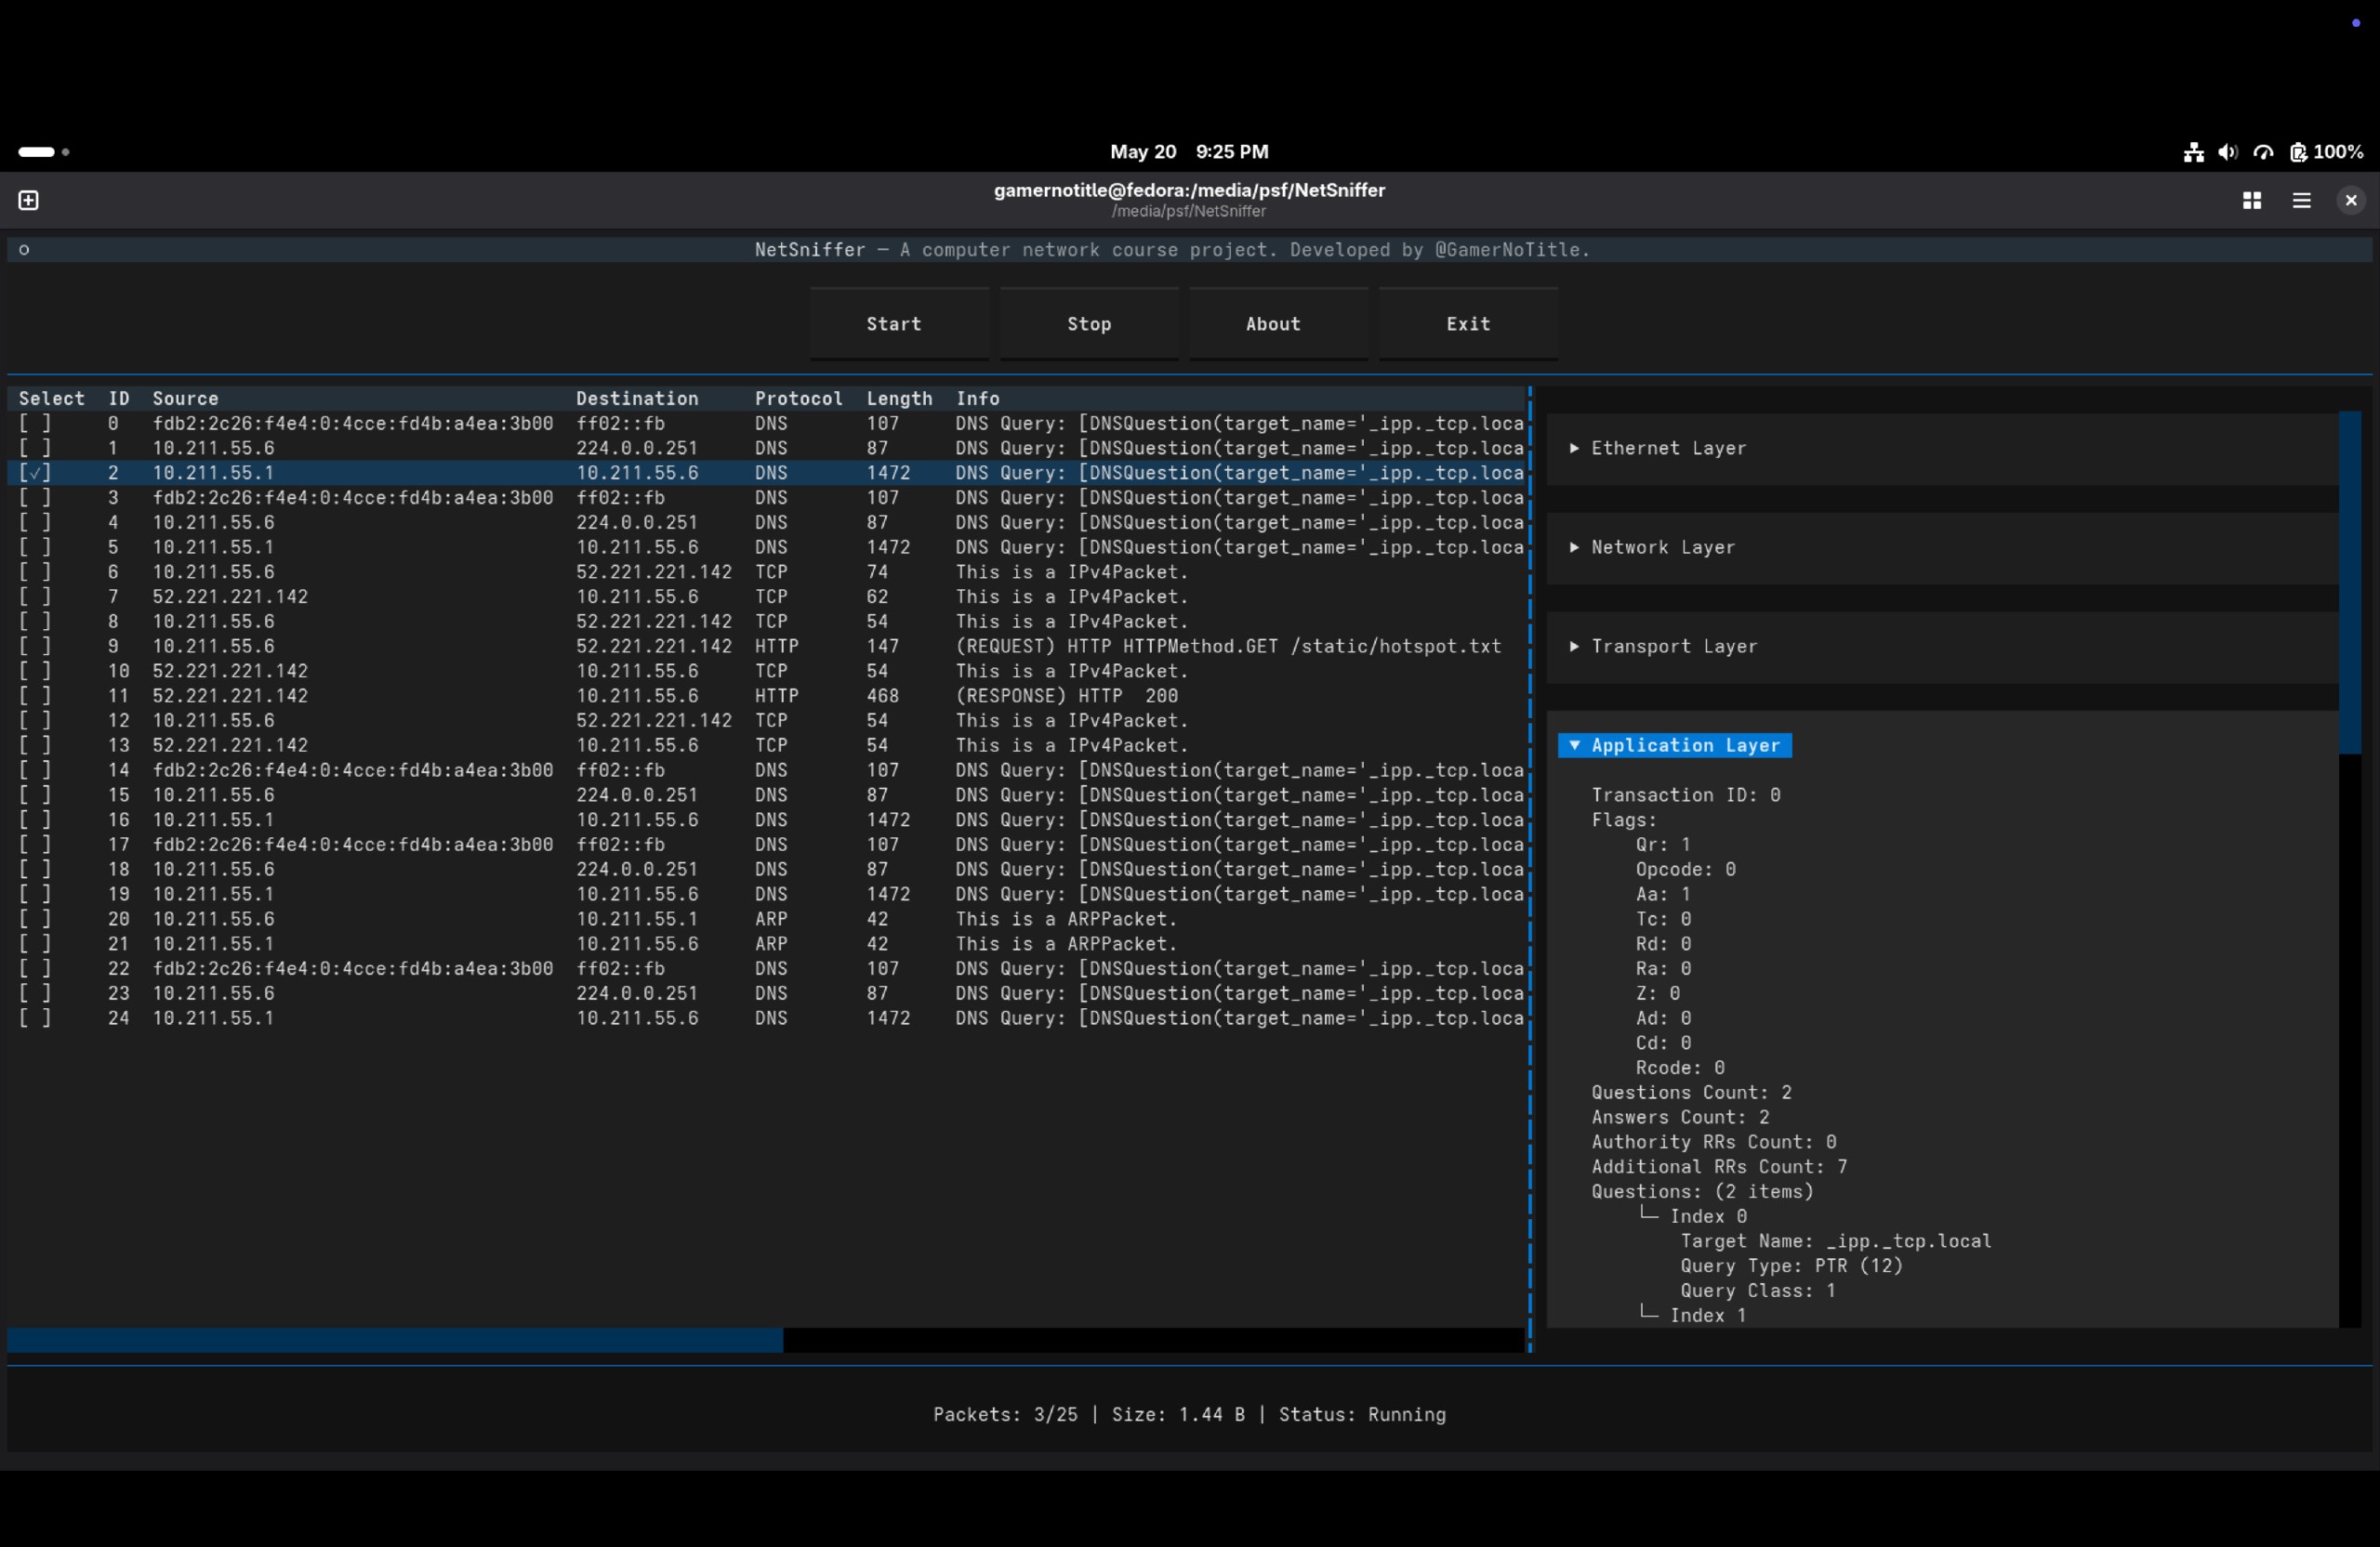Uncheck the selected packet ID 2 checkbox
The image size is (2380, 1547).
point(35,473)
